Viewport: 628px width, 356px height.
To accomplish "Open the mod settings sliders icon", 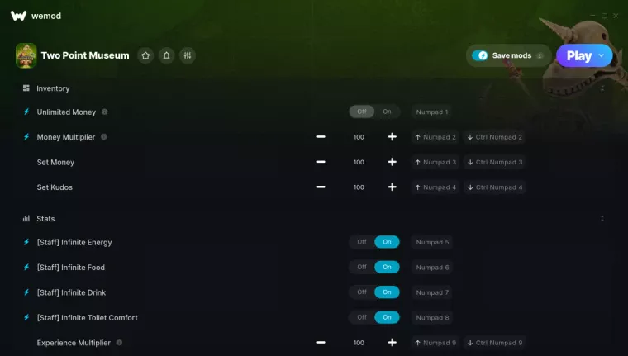I will (188, 55).
